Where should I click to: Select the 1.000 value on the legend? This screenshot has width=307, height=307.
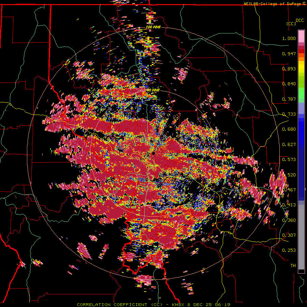(289, 38)
